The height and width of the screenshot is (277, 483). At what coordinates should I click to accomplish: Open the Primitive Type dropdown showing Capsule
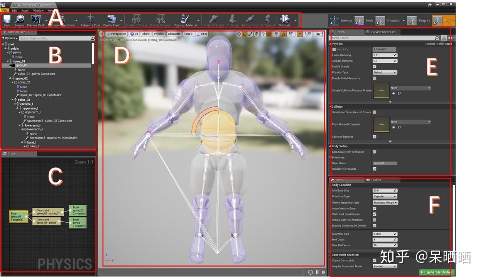tap(385, 196)
